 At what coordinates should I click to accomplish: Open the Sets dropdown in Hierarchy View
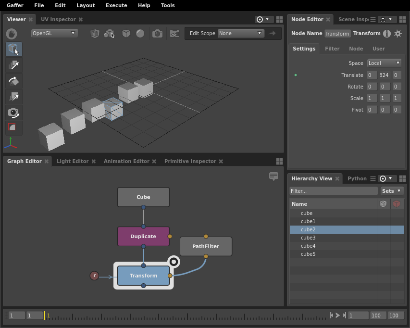point(392,191)
